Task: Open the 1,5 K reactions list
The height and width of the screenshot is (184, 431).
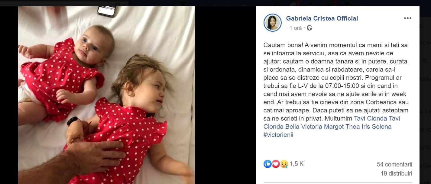Action: [x=297, y=164]
